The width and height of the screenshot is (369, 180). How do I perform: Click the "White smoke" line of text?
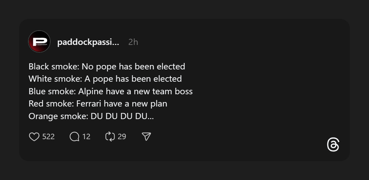point(105,79)
